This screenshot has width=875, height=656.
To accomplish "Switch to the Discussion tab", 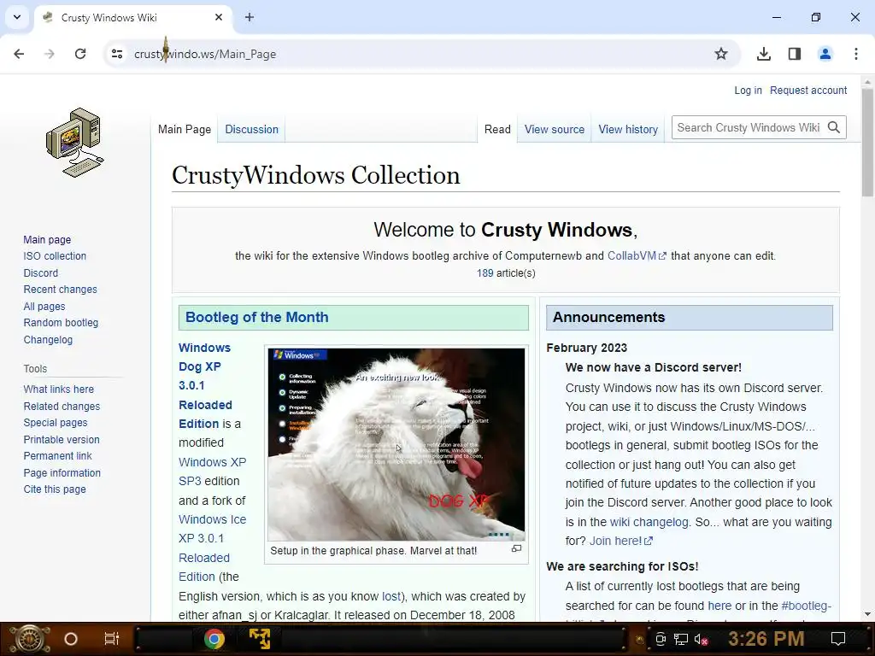I will (x=251, y=130).
